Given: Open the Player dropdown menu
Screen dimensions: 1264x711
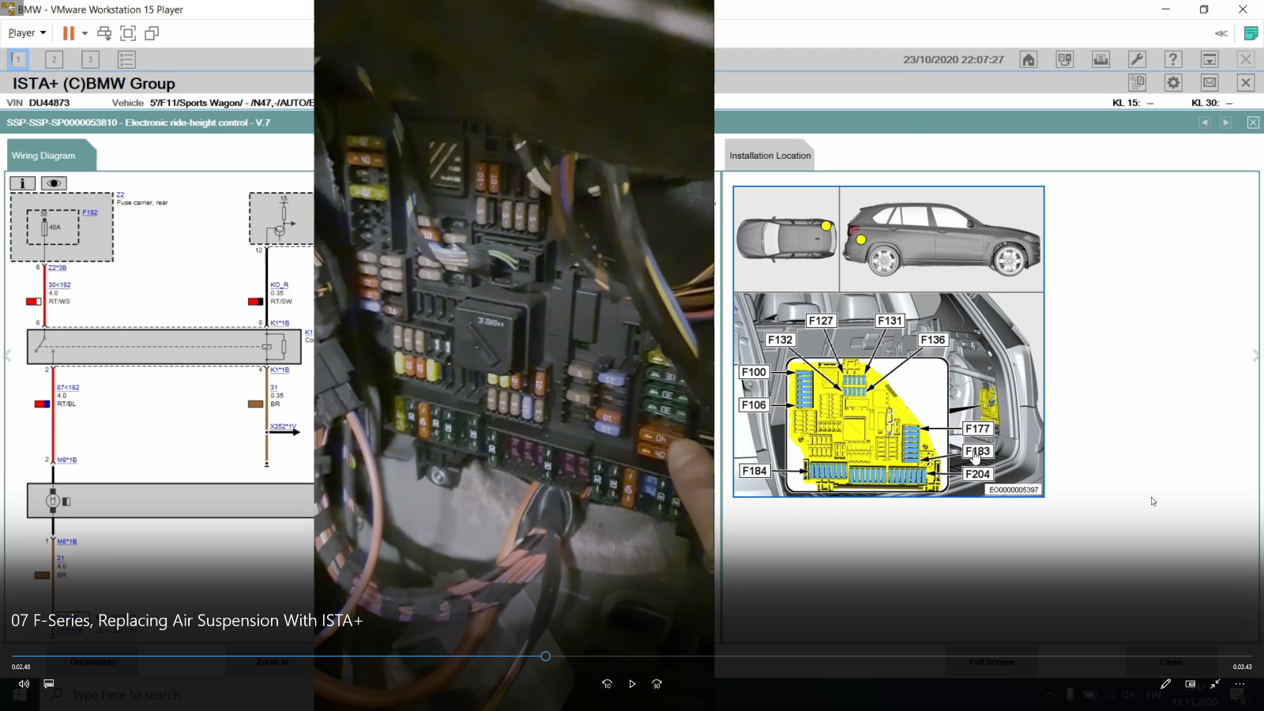Looking at the screenshot, I should pos(27,33).
